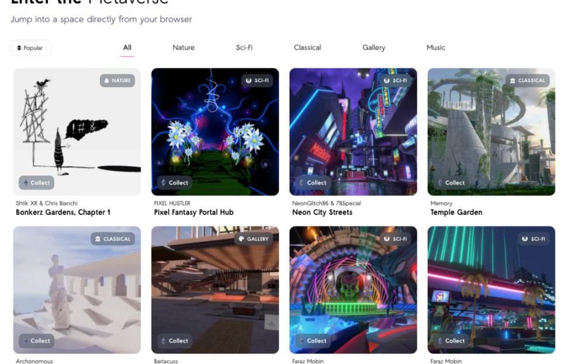568x364 pixels.
Task: Click Sci-Fi badge icon on Neon City Streets
Action: (386, 81)
